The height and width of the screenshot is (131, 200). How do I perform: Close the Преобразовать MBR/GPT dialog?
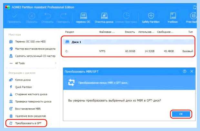[x=192, y=71]
